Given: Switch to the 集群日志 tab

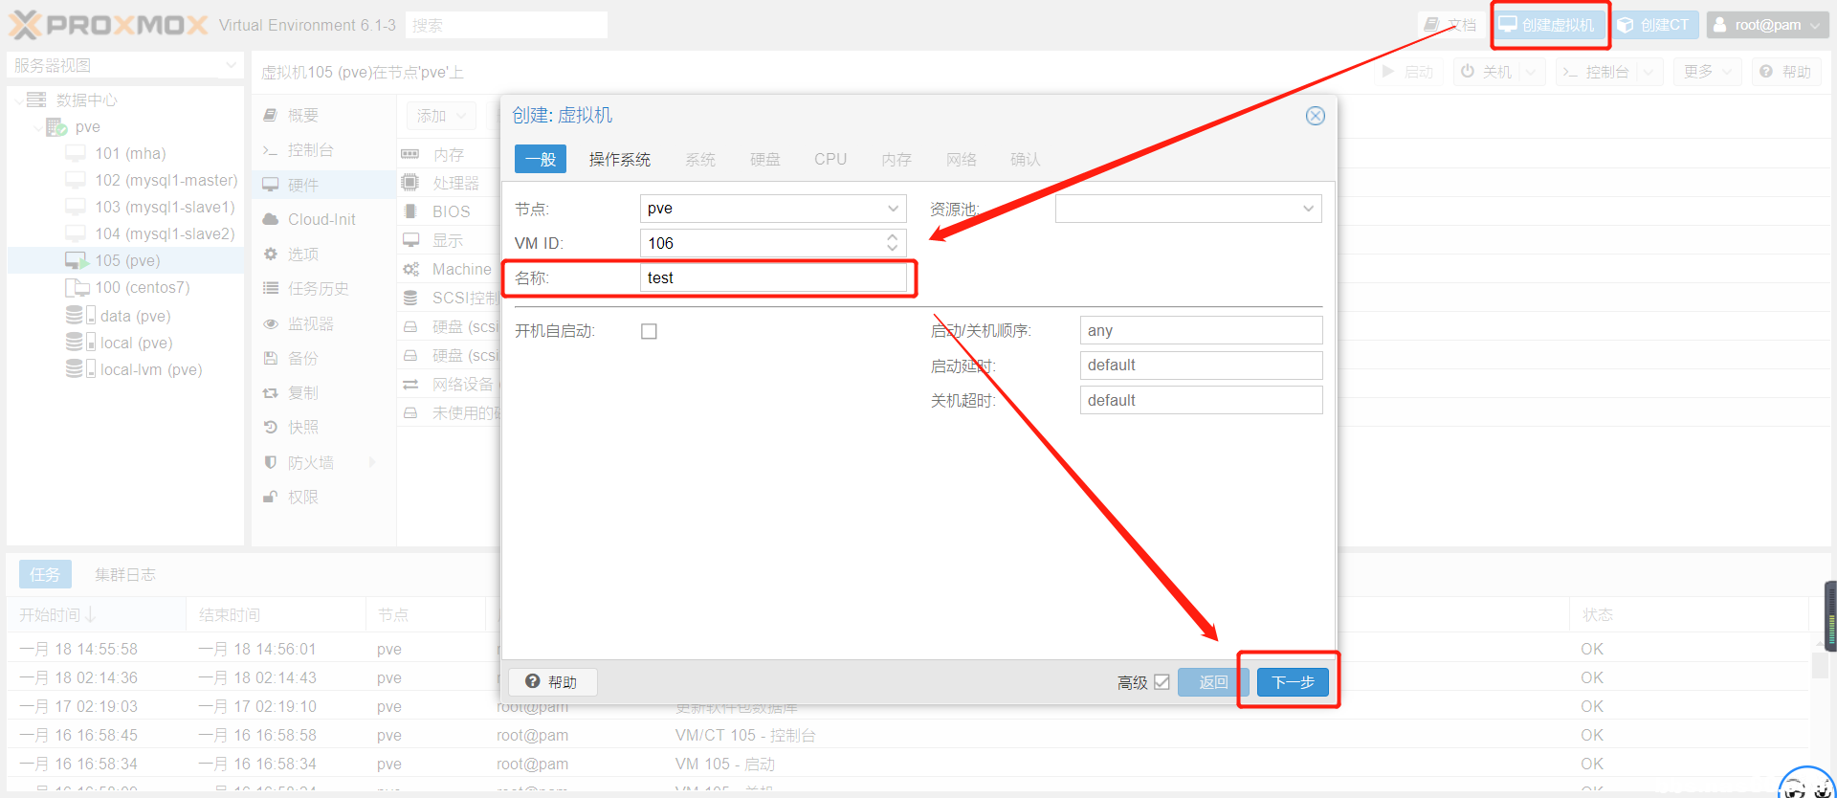Looking at the screenshot, I should pos(124,574).
